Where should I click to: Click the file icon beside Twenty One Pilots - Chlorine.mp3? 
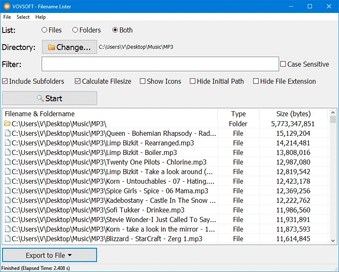(7, 162)
